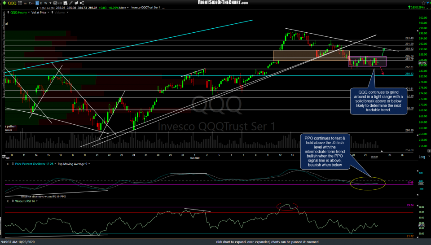Select the hourly 'h' timeframe button

[x=37, y=3]
